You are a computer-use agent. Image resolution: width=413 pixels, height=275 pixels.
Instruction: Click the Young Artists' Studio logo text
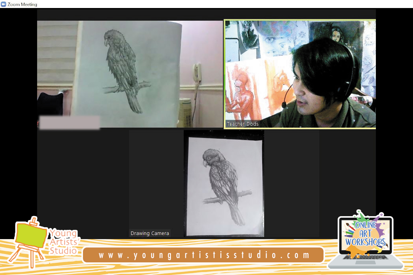[63, 242]
